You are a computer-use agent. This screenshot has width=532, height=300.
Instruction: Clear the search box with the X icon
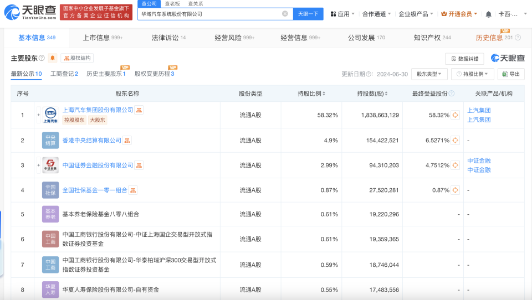coord(285,14)
